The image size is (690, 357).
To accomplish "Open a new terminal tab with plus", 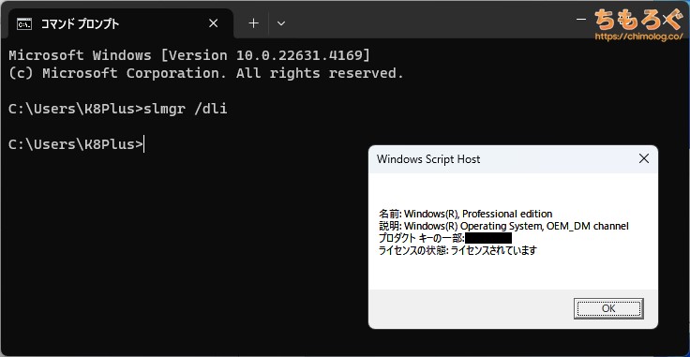I will [x=253, y=23].
